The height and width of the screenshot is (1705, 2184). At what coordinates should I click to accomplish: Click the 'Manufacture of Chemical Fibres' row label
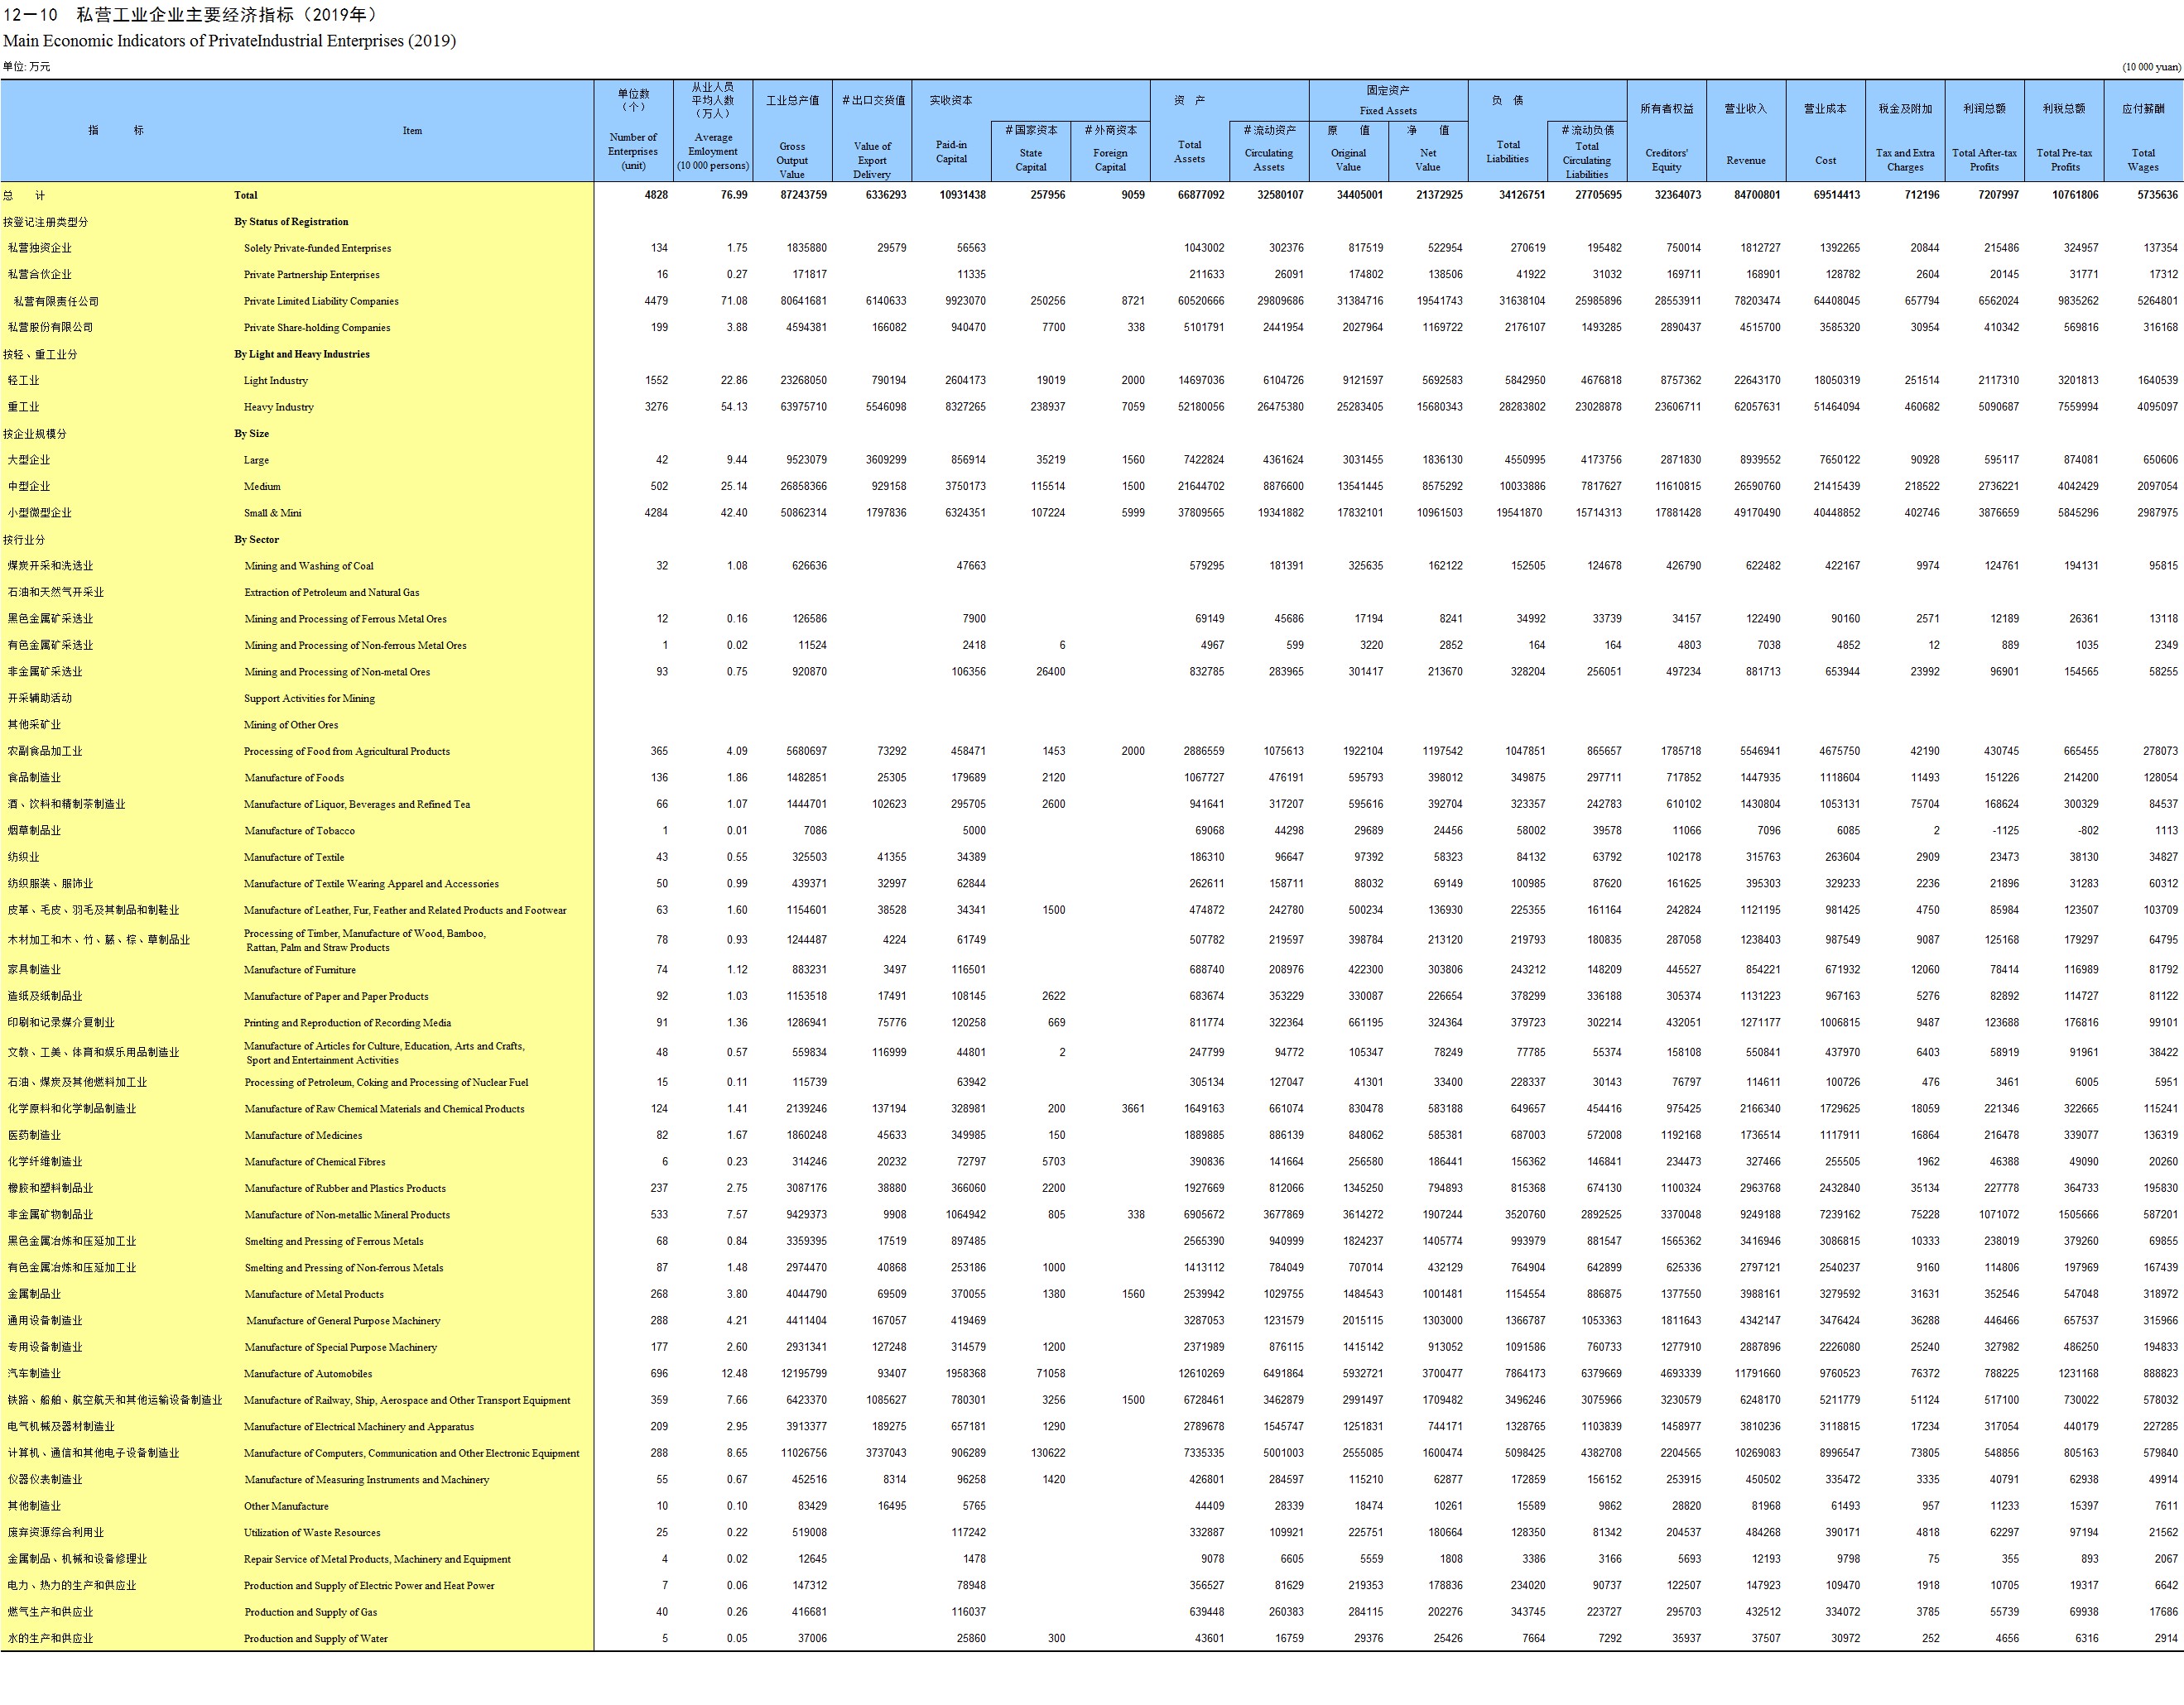(x=315, y=1162)
